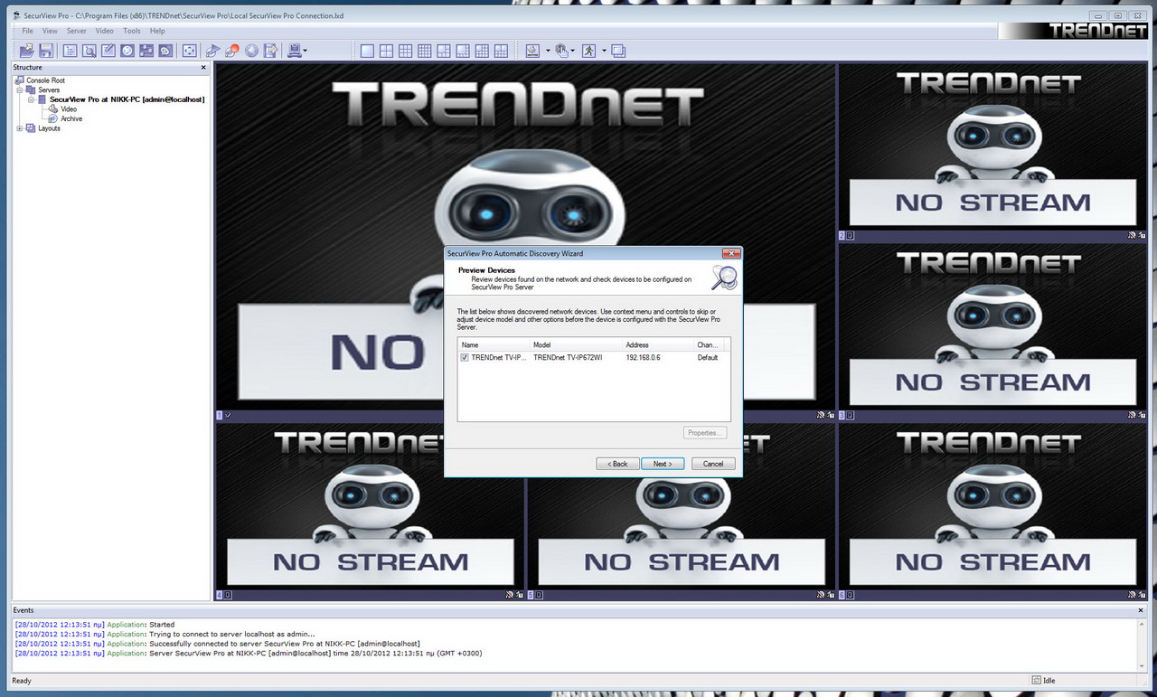Close the Events panel
This screenshot has height=697, width=1157.
(x=1141, y=611)
